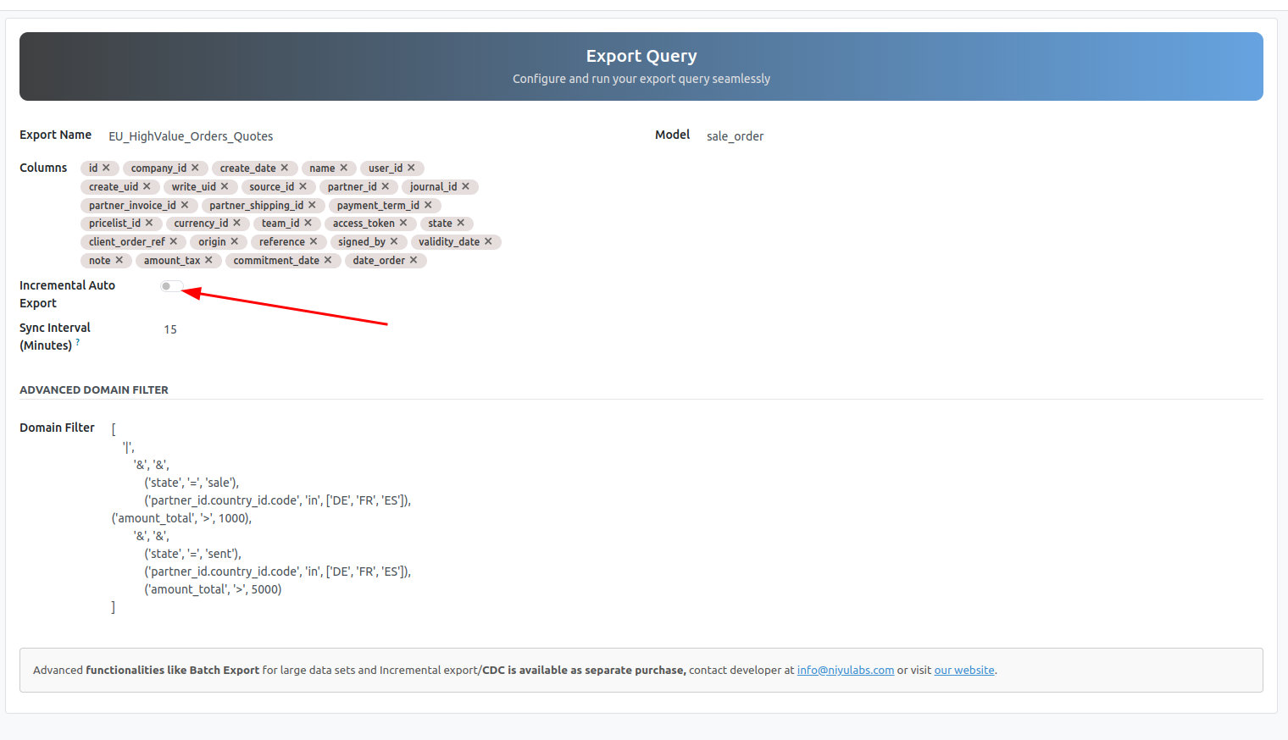Click the ADVANCED DOMAIN FILTER section header
This screenshot has height=740, width=1288.
coord(94,389)
